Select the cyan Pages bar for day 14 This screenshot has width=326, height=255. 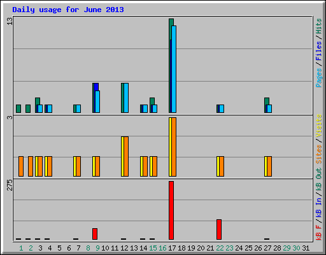click(x=145, y=108)
